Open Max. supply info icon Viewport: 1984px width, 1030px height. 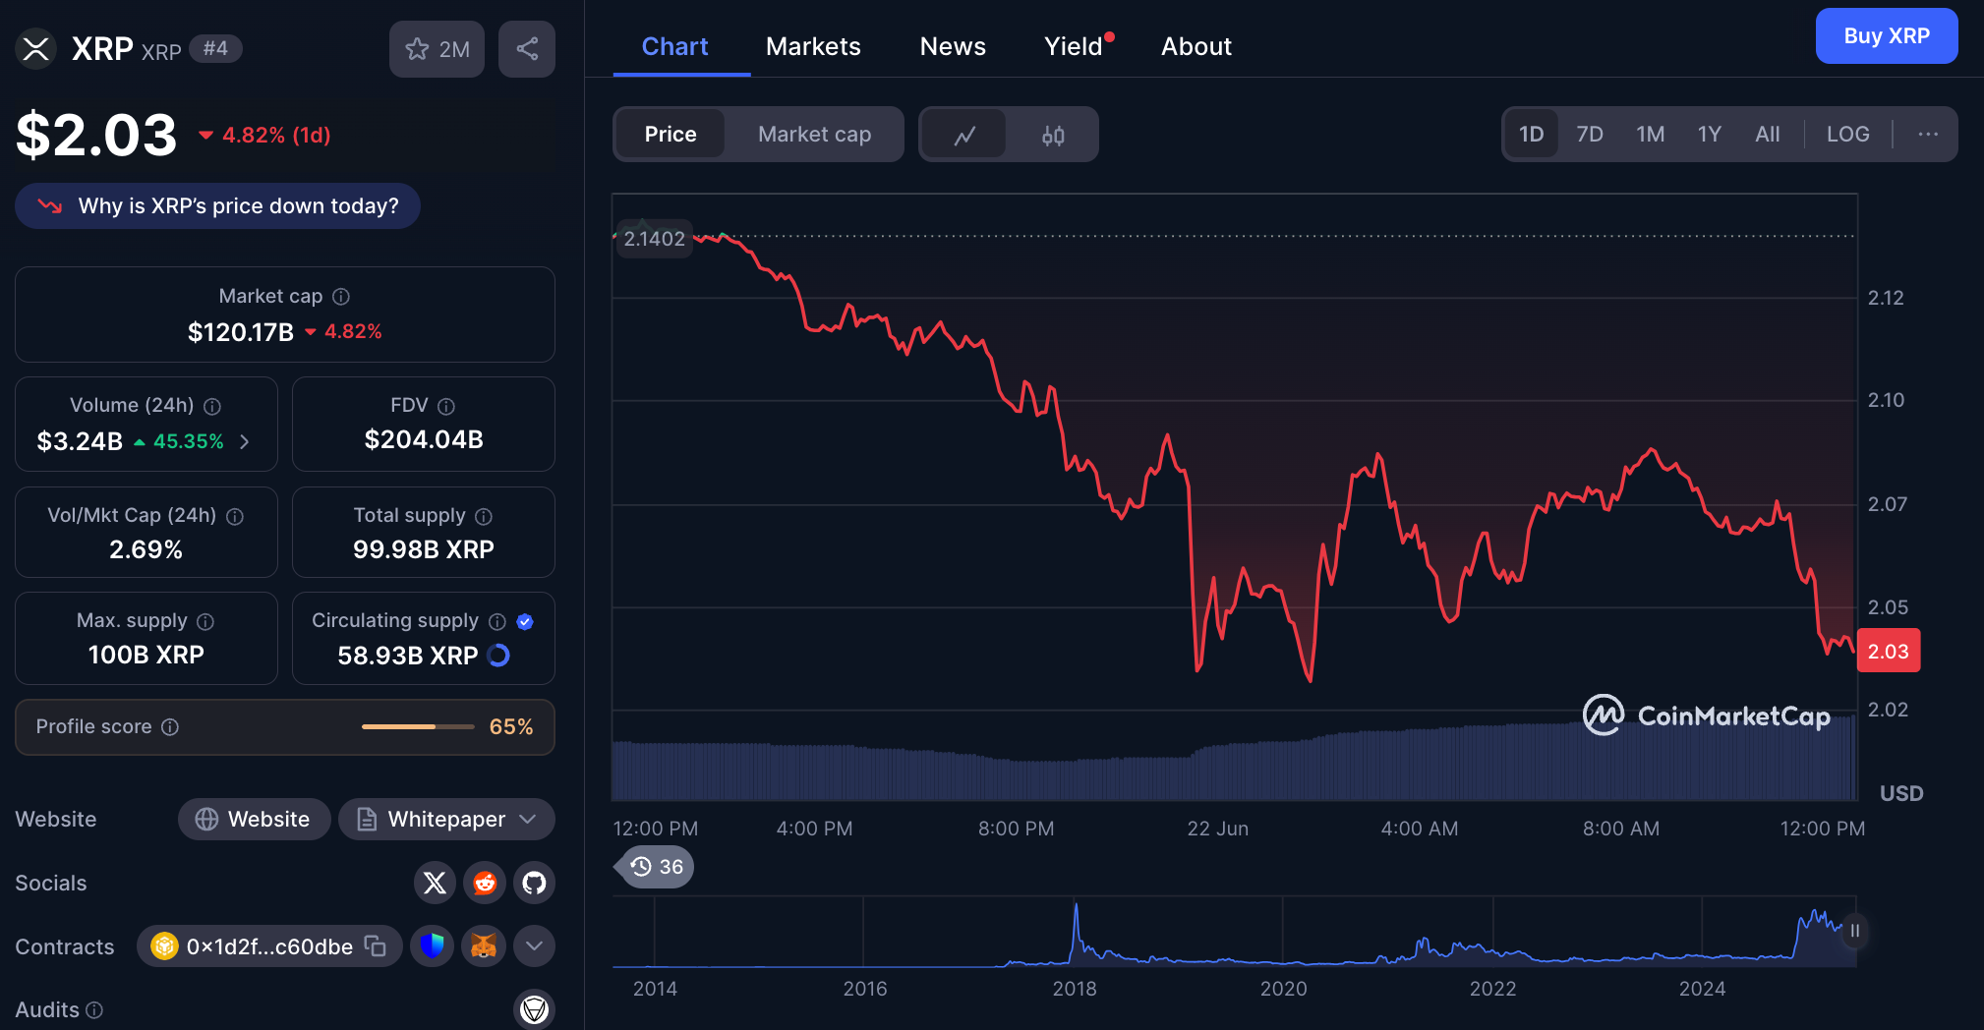[x=205, y=621]
